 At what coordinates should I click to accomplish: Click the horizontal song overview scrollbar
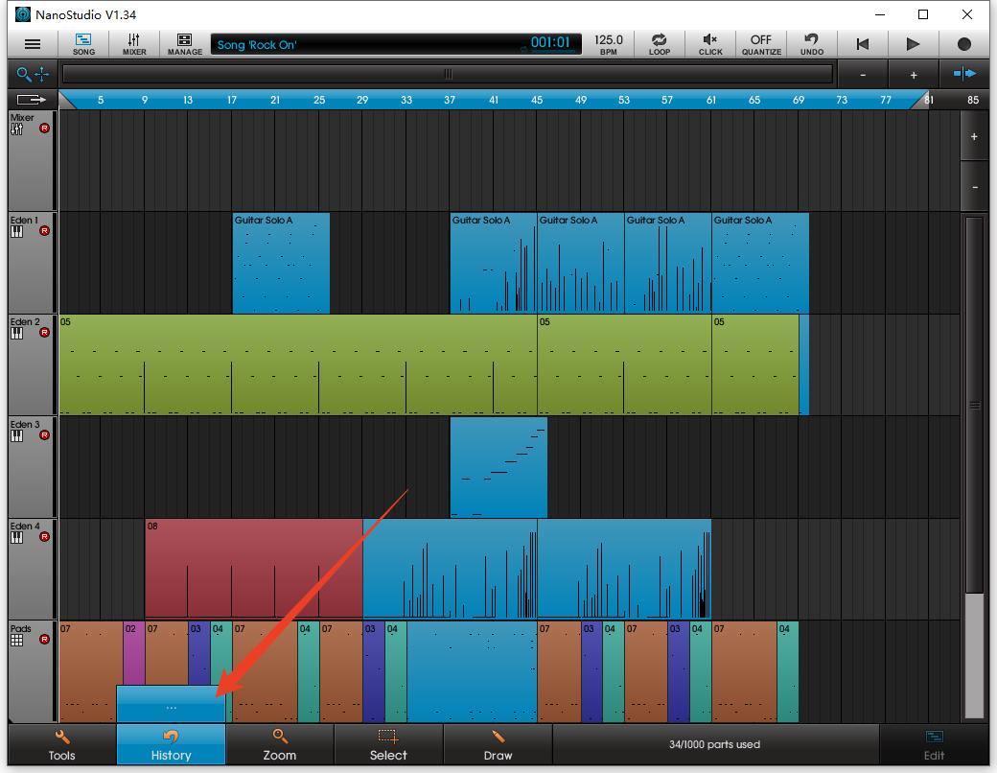(447, 74)
